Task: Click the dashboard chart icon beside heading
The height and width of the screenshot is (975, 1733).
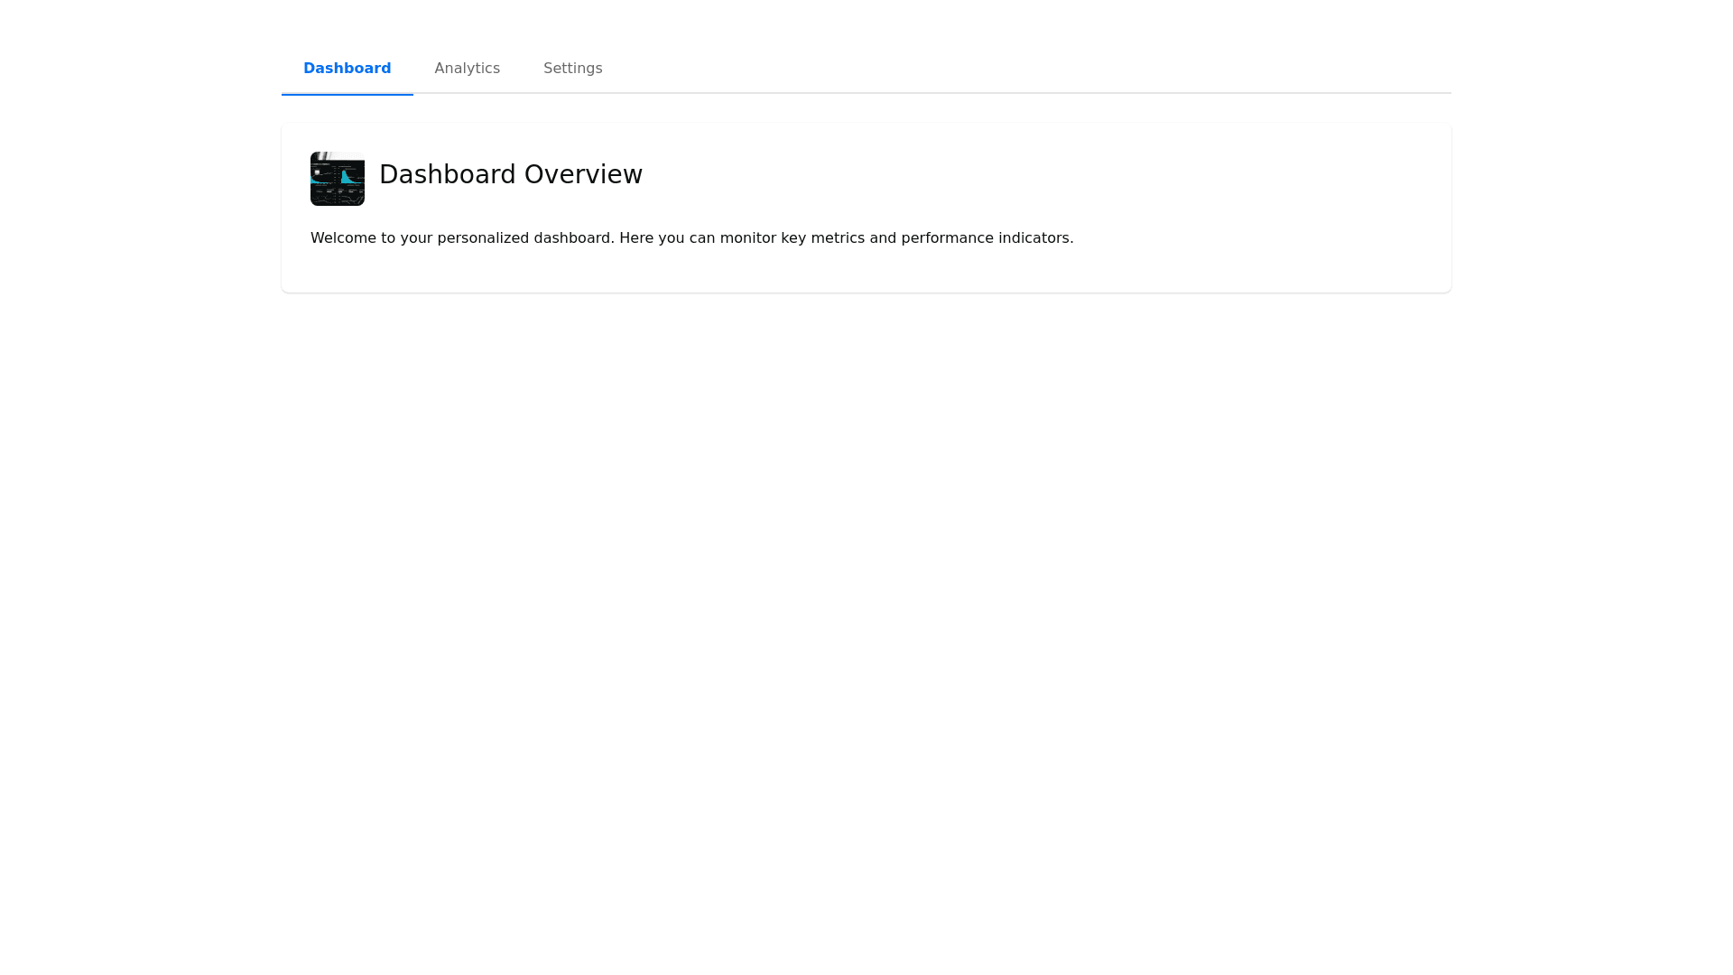Action: [x=337, y=179]
